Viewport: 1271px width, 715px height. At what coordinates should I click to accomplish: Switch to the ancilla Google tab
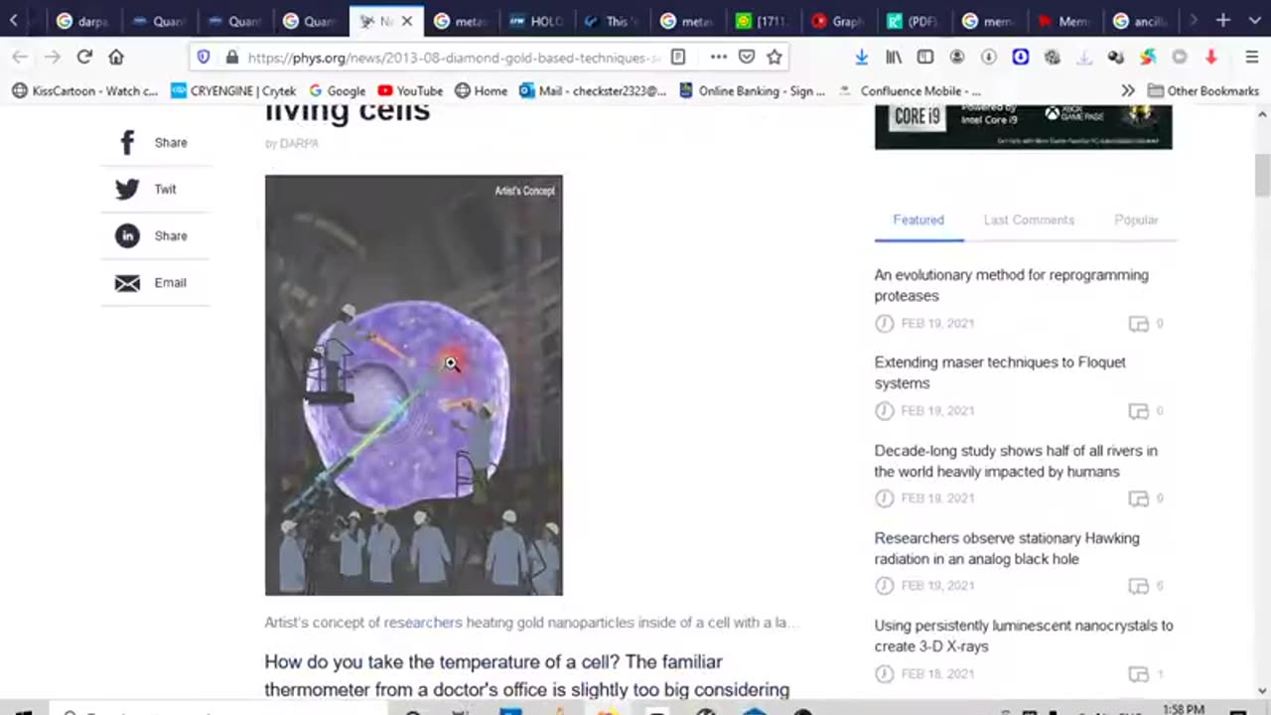click(1139, 20)
